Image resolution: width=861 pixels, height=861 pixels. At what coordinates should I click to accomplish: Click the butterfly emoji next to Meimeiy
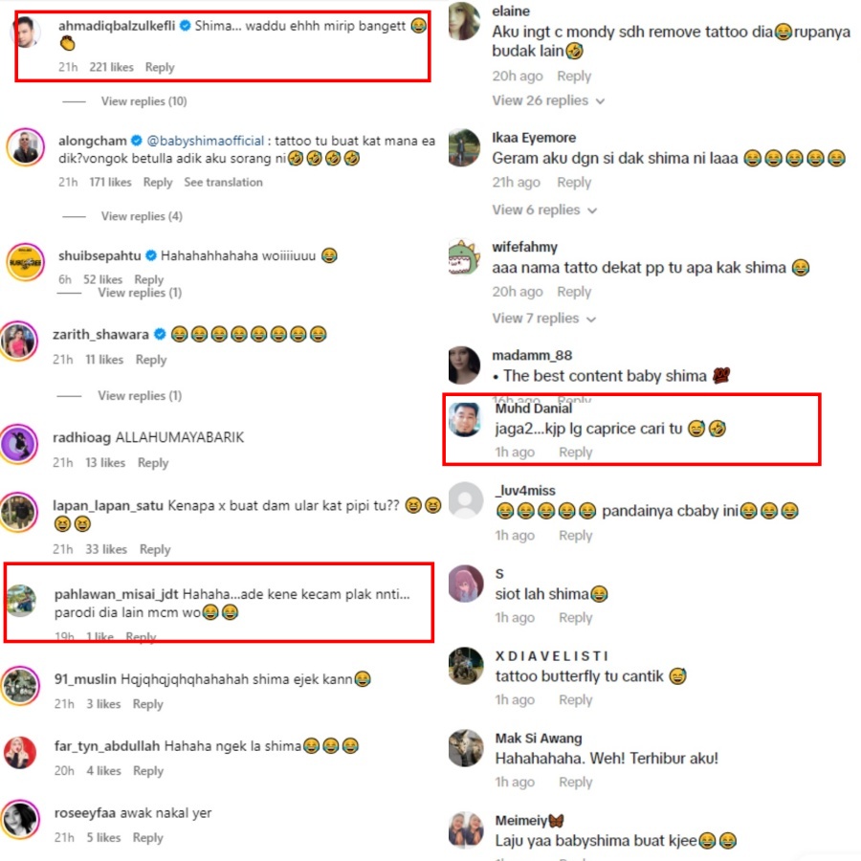click(556, 821)
